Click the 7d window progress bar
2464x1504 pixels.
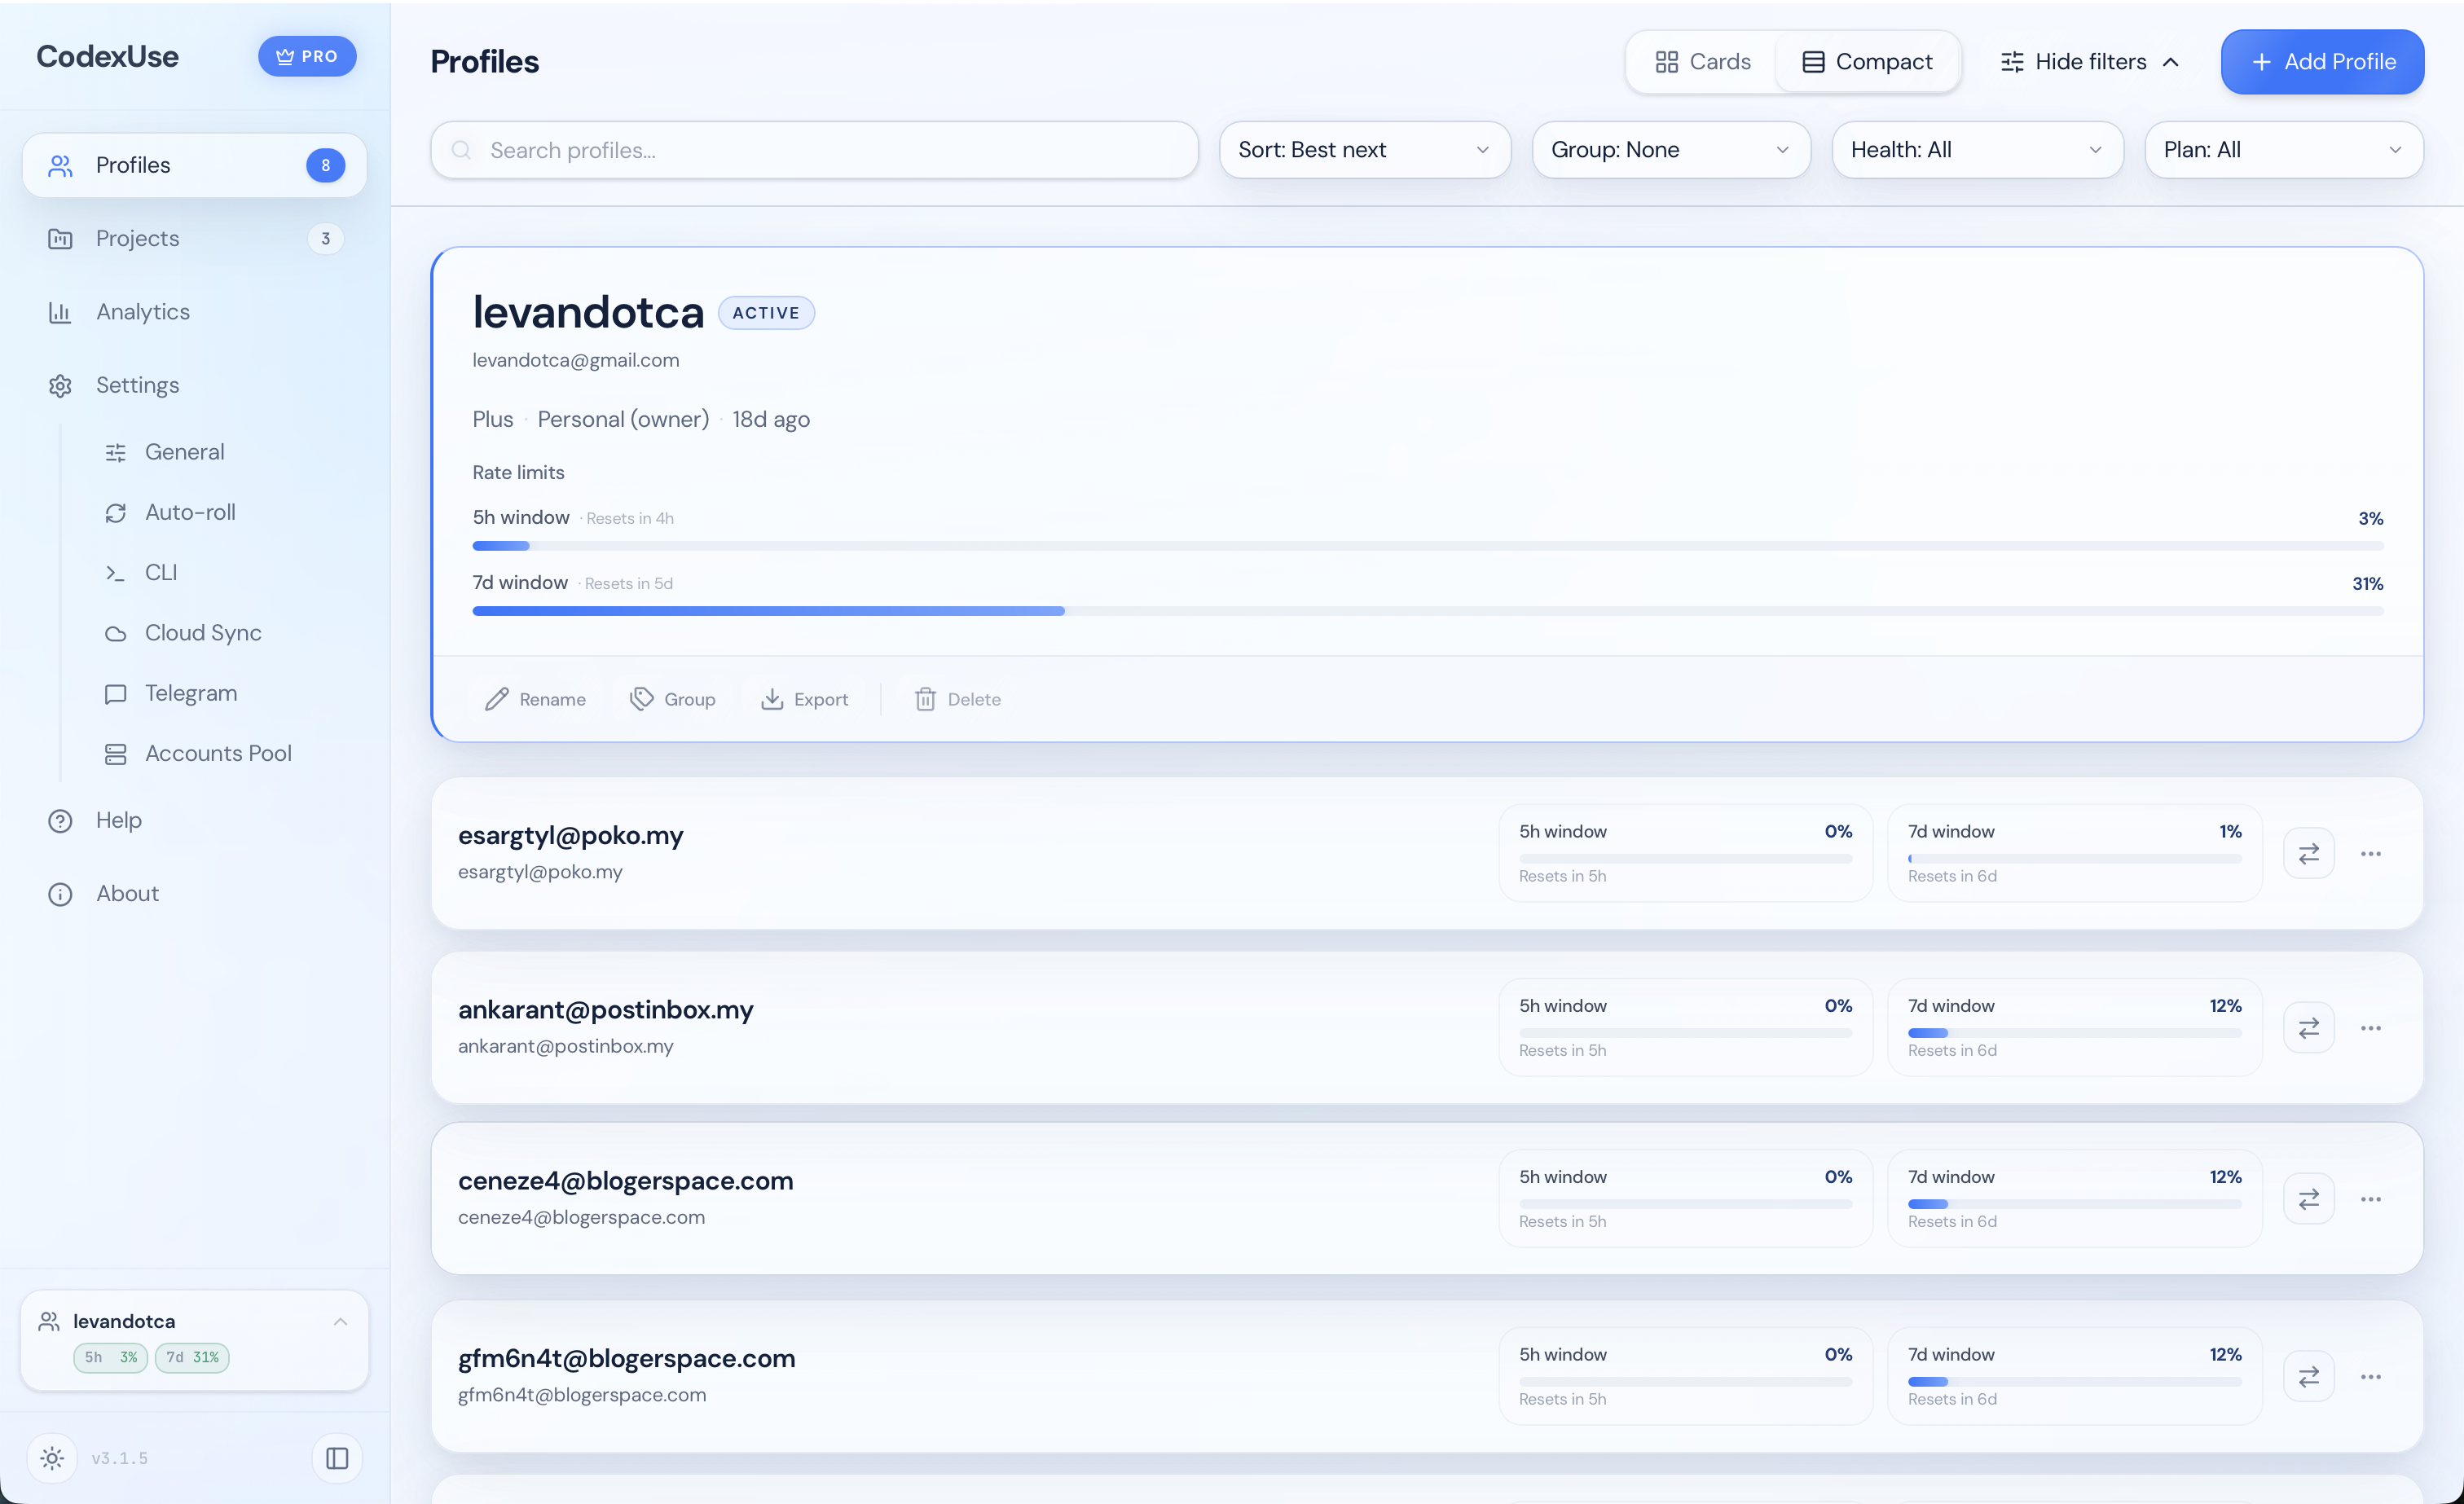pyautogui.click(x=1427, y=611)
